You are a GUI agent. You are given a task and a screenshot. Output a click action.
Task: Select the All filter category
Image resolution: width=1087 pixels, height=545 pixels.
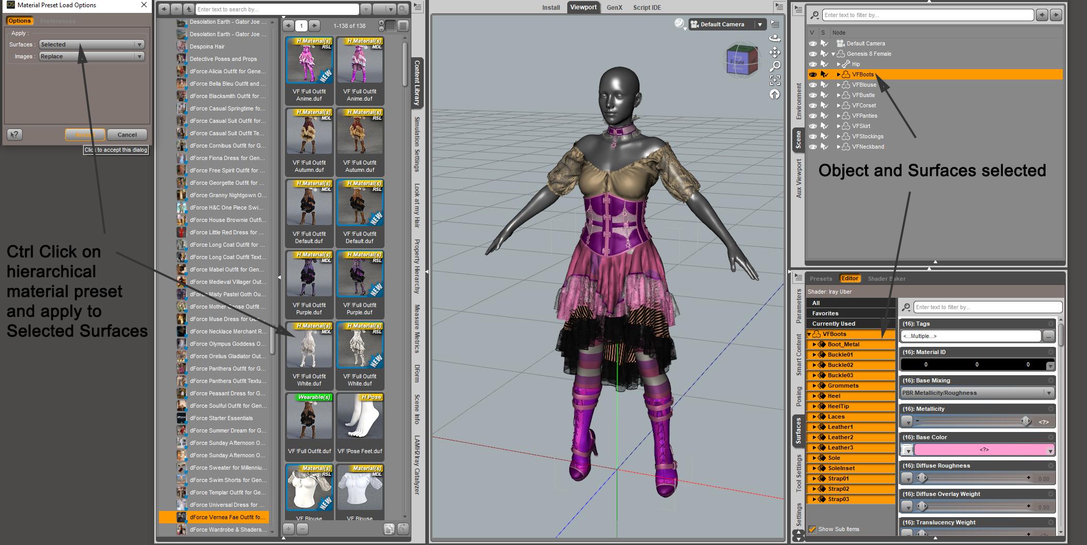[851, 303]
